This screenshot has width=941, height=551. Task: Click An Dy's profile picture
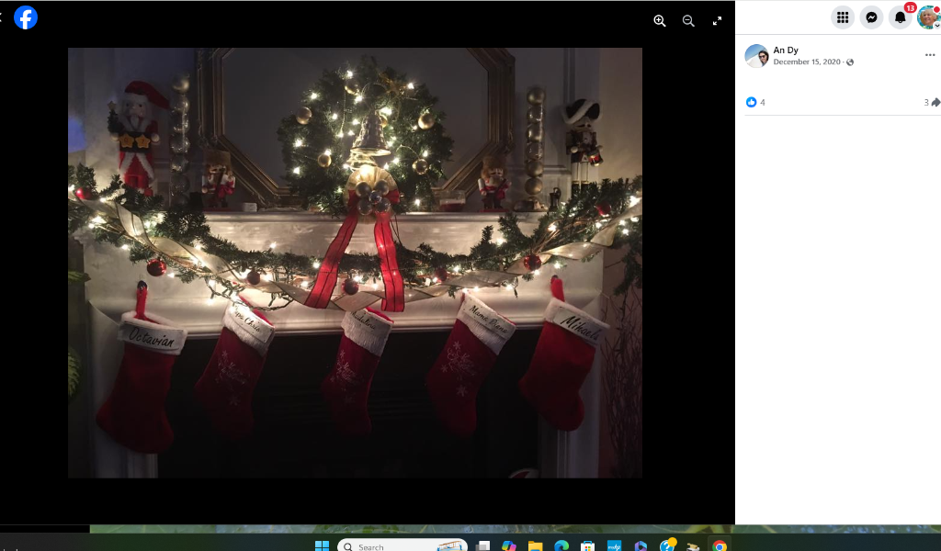(756, 56)
